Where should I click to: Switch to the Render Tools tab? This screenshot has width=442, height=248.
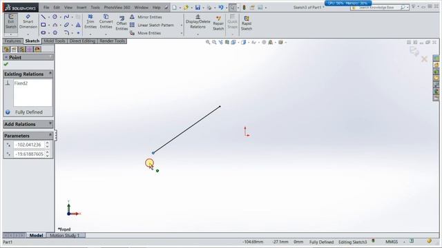[112, 41]
